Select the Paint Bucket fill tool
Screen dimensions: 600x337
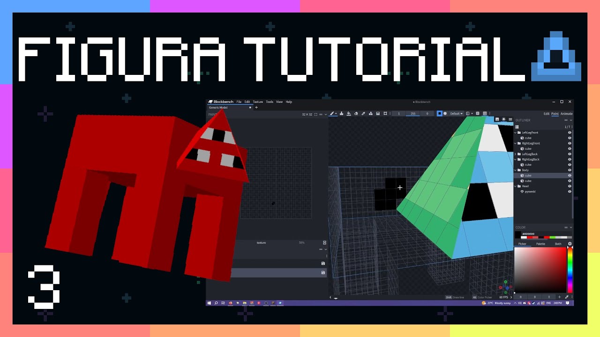pyautogui.click(x=349, y=113)
